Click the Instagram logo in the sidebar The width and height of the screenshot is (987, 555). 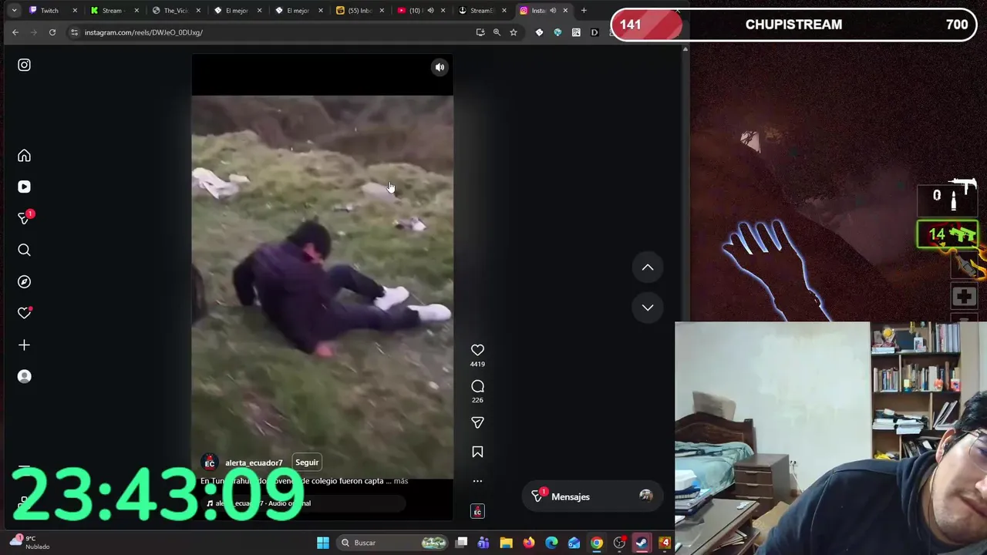pos(24,65)
